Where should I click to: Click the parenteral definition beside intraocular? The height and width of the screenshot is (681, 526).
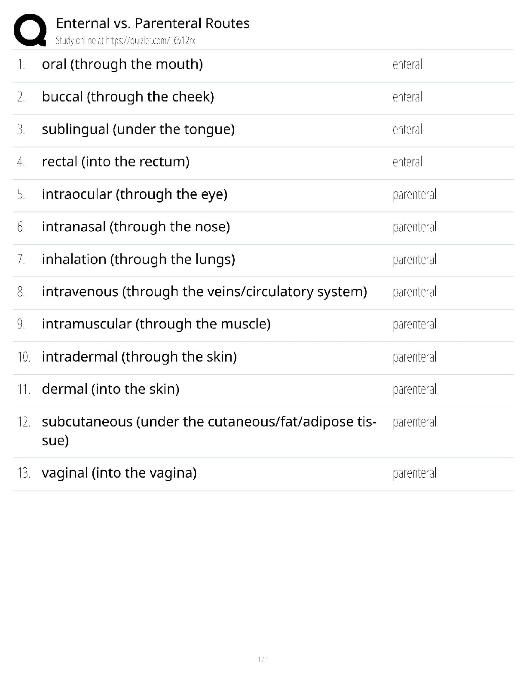414,194
